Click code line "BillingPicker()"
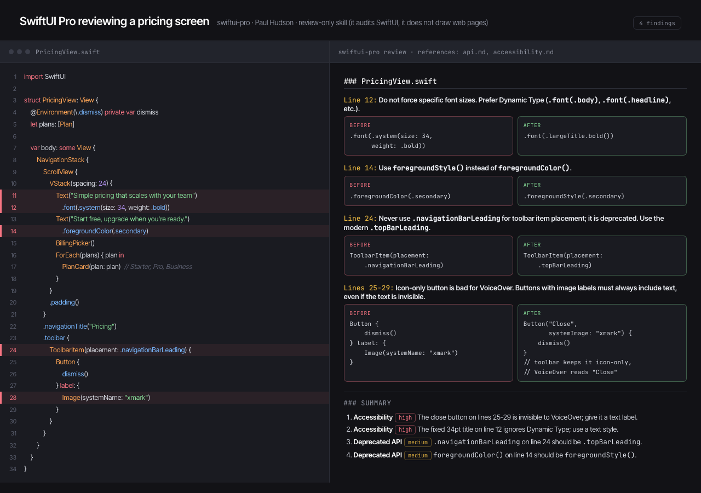Image resolution: width=701 pixels, height=493 pixels. pos(76,243)
